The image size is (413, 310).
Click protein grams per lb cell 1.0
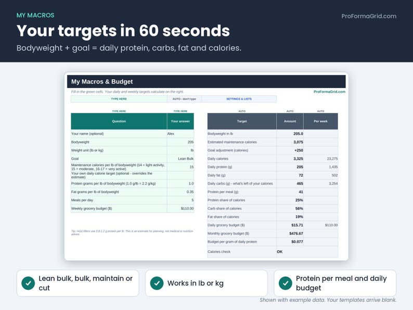click(180, 184)
